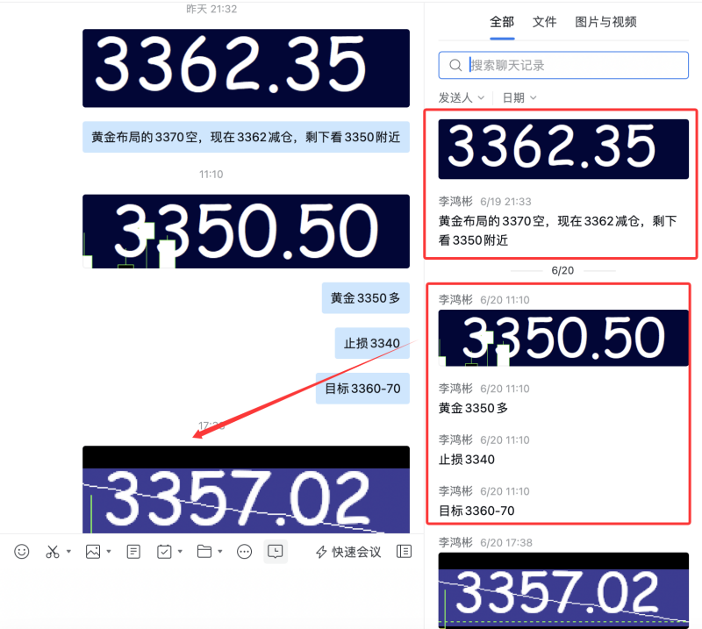Click sender 李鸿彬 on the 6/19 21:33 record

(455, 202)
